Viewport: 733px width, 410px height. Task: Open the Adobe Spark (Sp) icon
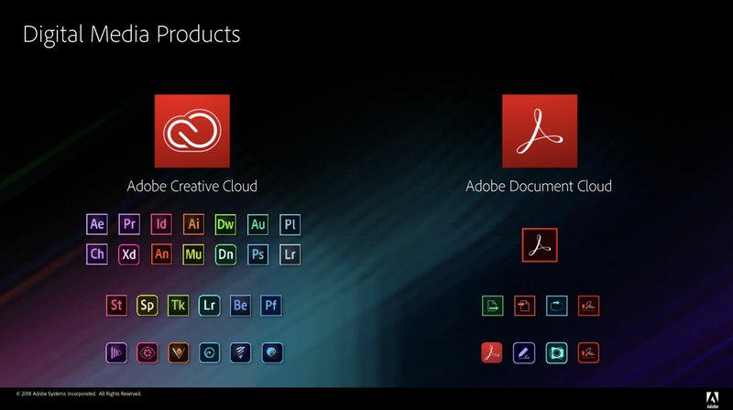coord(148,306)
